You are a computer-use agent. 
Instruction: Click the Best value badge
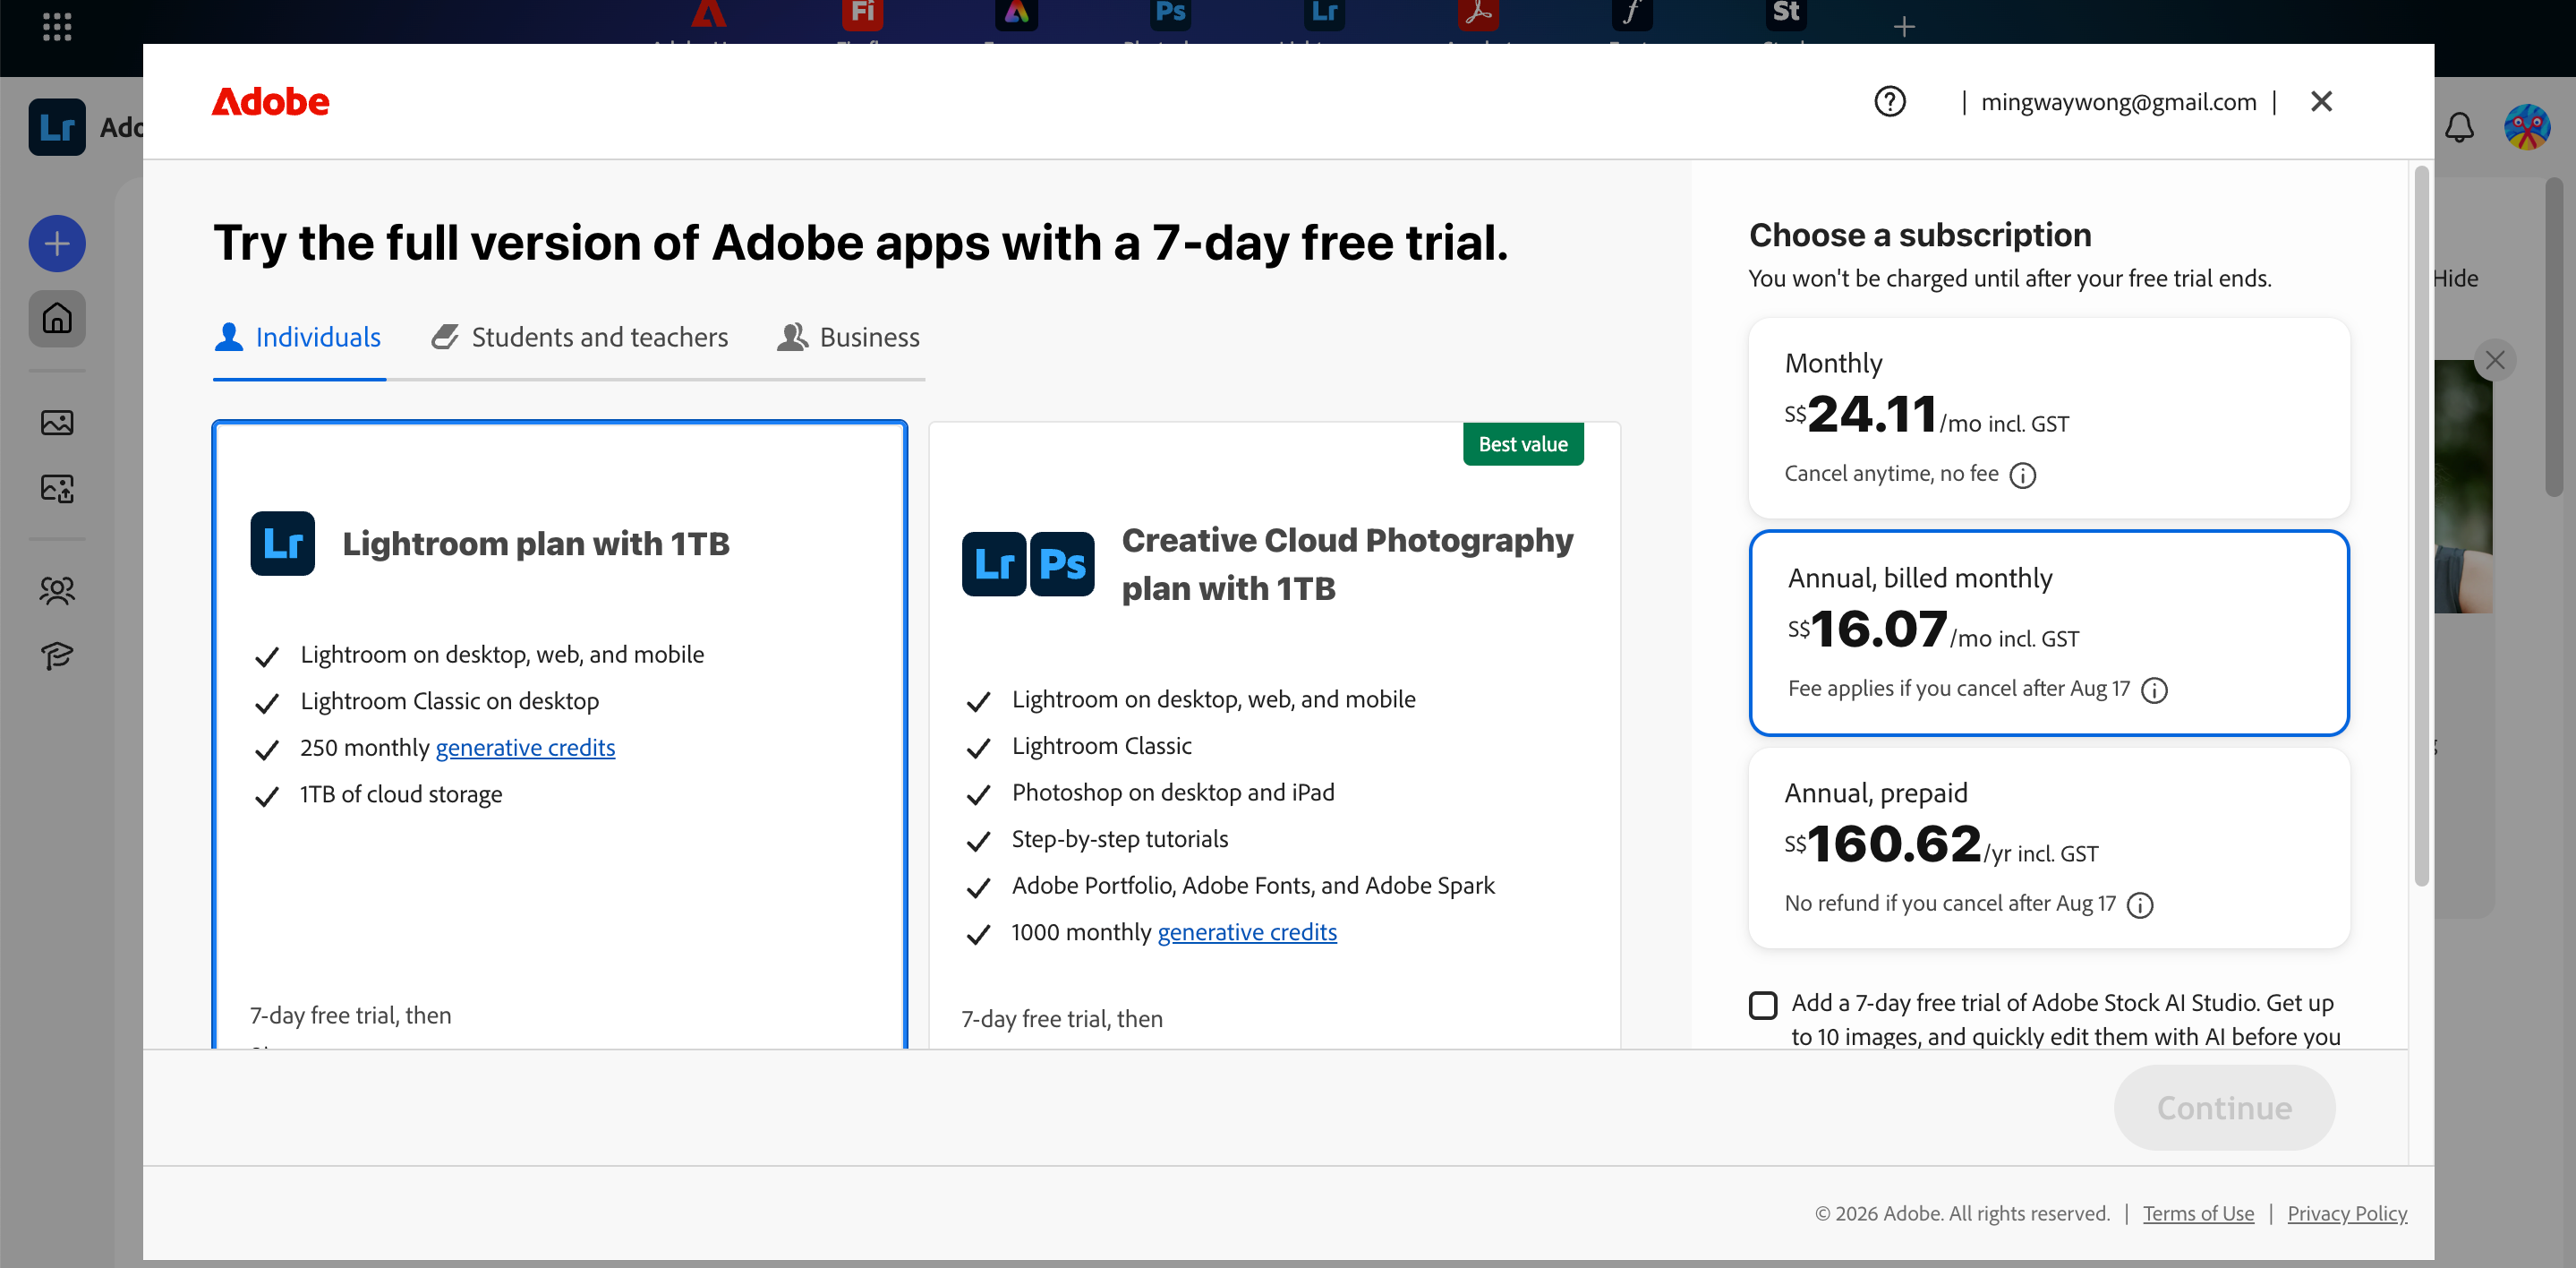1522,444
